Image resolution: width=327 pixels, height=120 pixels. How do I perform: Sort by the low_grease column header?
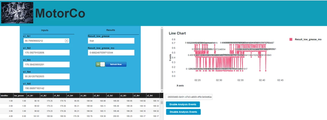[x=20, y=96]
